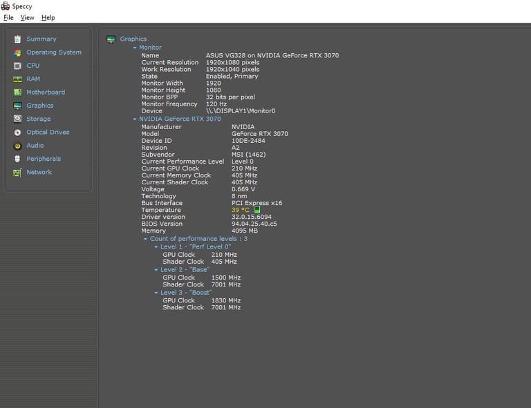Click the Model GeForce RTX 3070 value
Image resolution: width=531 pixels, height=408 pixels.
point(260,134)
